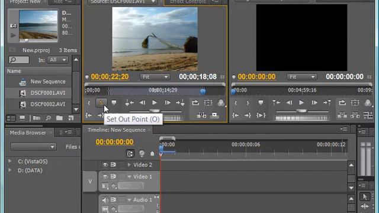Expand C: (VistaOS) drive
Image resolution: width=379 pixels, height=213 pixels.
click(9, 161)
